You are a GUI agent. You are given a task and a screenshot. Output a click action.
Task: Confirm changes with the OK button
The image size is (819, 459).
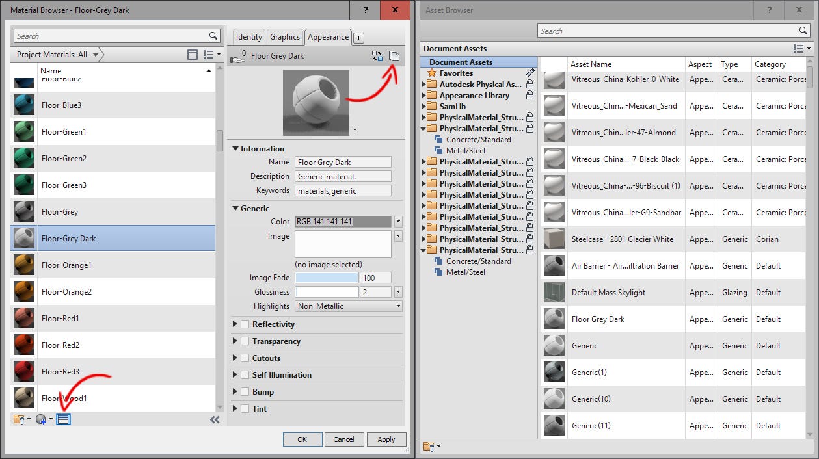(x=302, y=439)
